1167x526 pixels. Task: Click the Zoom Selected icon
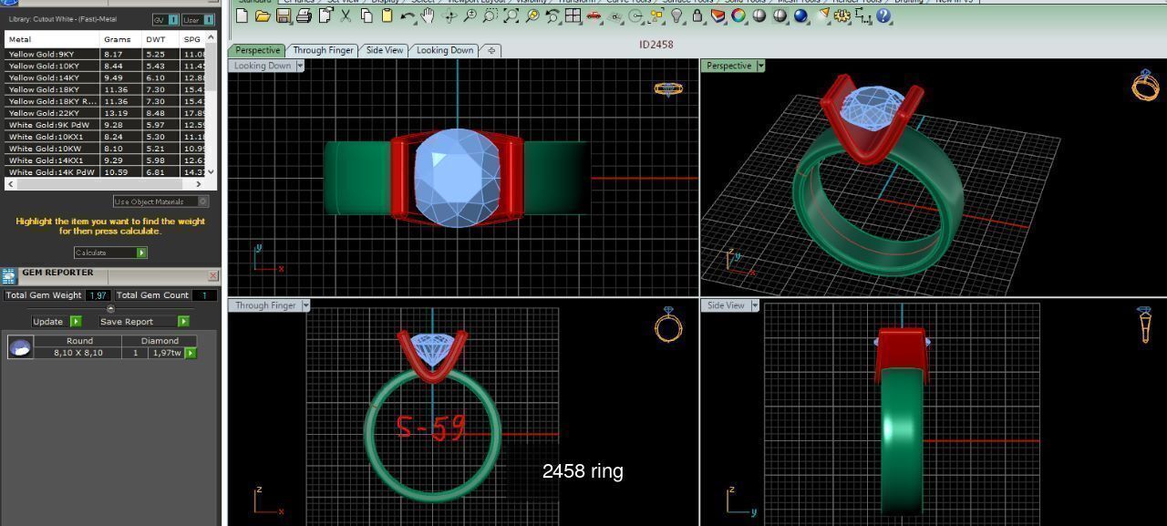[532, 15]
